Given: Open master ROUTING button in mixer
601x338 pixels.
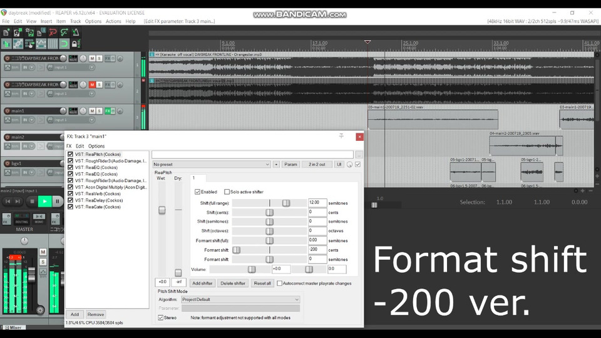Looking at the screenshot, I should (x=21, y=219).
